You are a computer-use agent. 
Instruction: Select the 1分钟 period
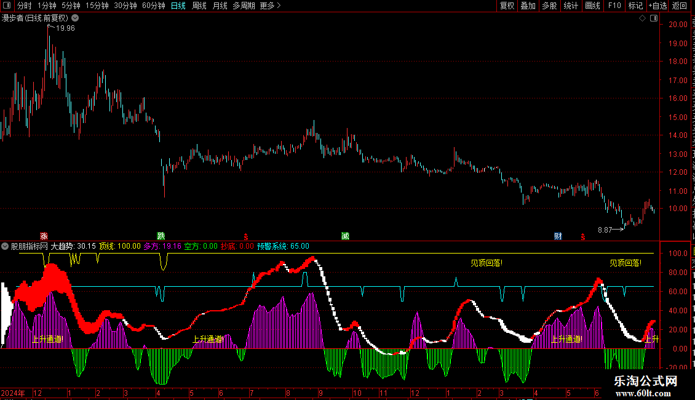coord(47,6)
